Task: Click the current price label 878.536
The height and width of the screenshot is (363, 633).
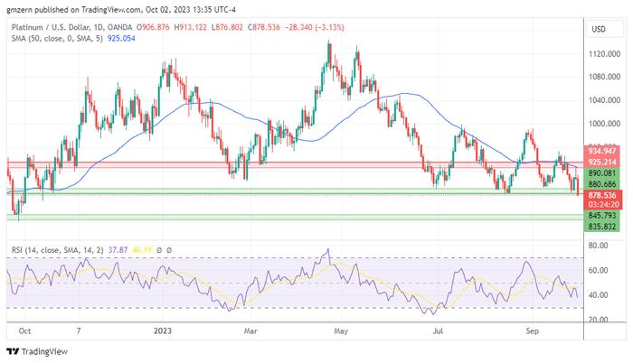Action: click(x=603, y=195)
